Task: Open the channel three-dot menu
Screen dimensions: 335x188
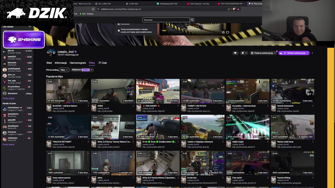Action: pos(312,53)
